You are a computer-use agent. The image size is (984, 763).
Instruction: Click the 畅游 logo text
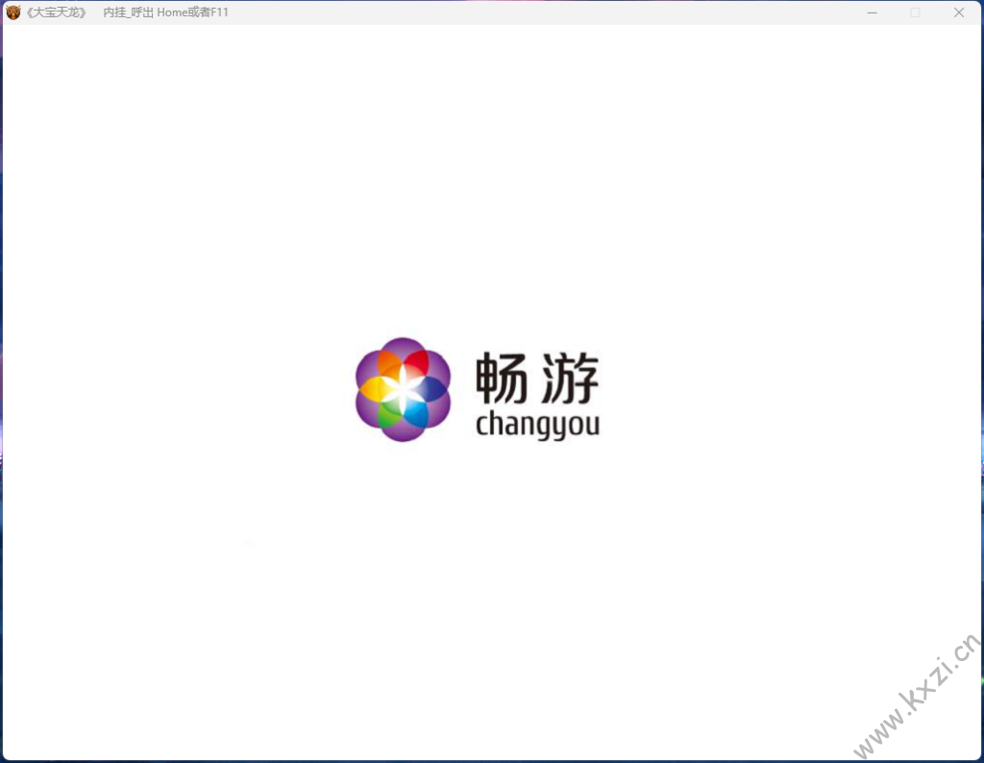[537, 378]
